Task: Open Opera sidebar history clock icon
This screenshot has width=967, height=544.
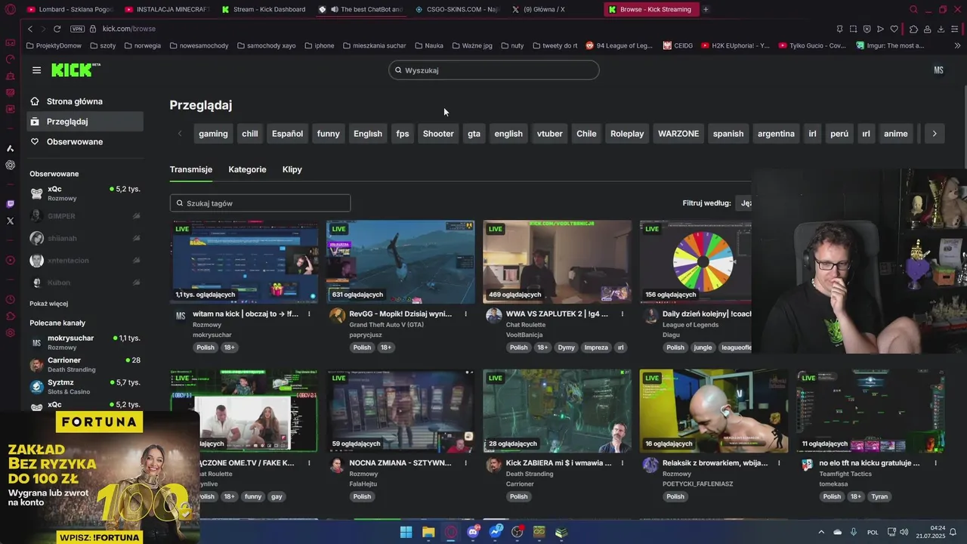Action: coord(10,299)
